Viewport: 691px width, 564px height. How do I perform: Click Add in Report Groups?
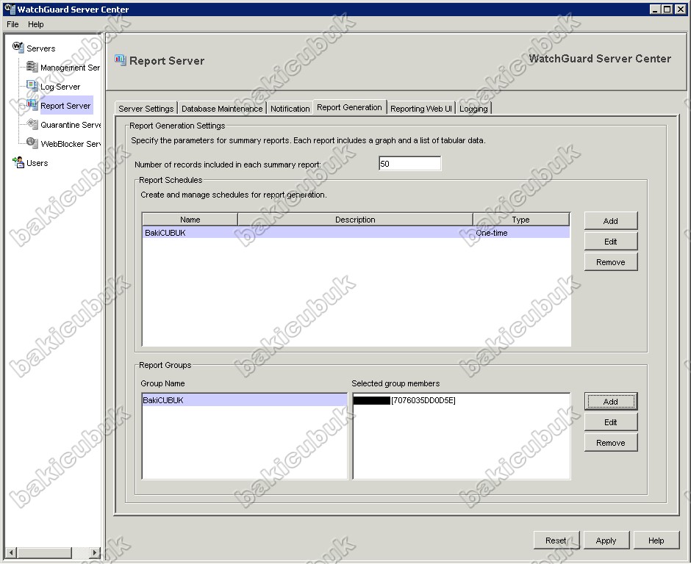pyautogui.click(x=611, y=402)
